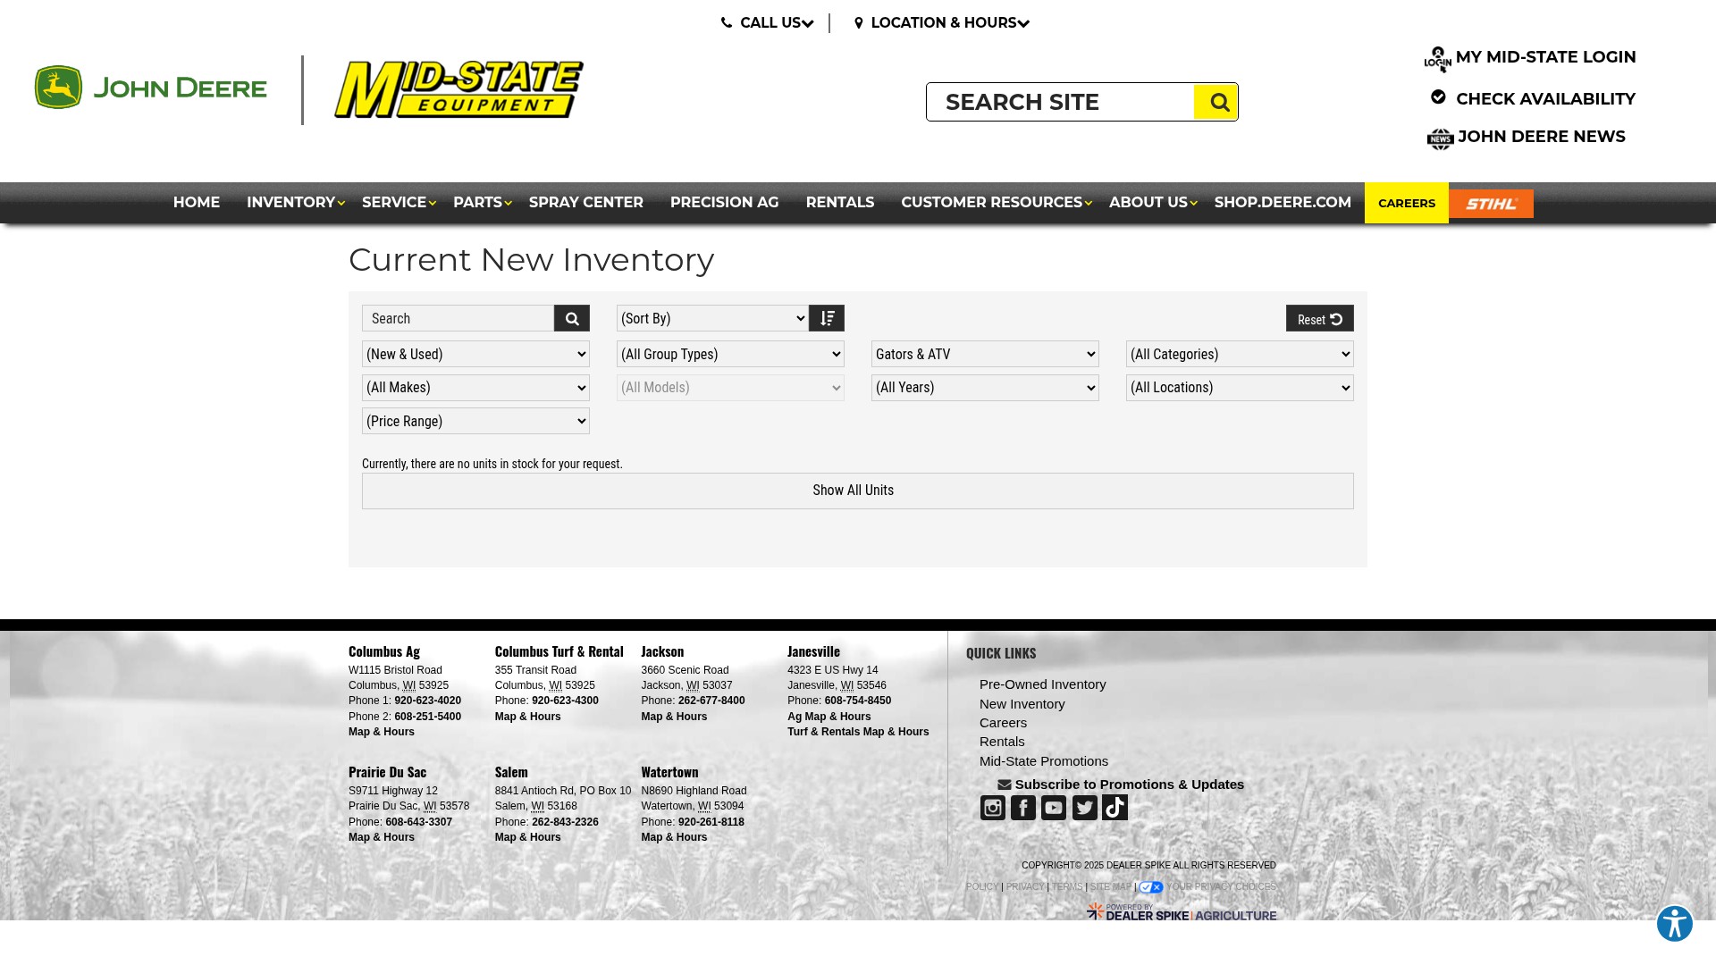Viewport: 1716px width, 965px height.
Task: Open My Mid-State Login
Action: tap(1530, 58)
